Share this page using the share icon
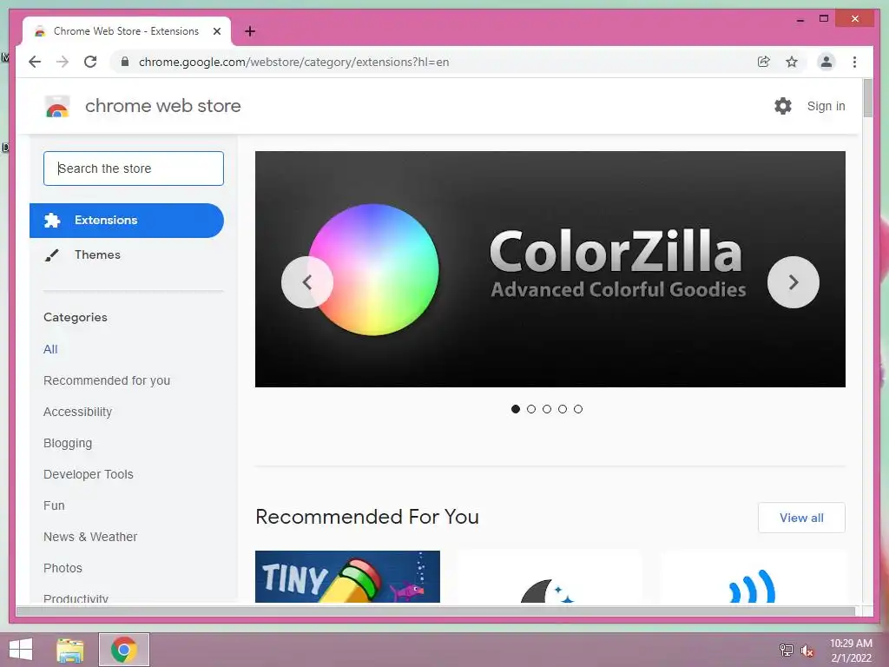The width and height of the screenshot is (889, 667). click(x=764, y=62)
